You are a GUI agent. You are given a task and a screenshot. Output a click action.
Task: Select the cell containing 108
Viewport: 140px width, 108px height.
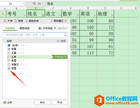tap(88, 27)
